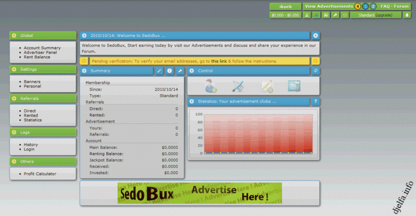Click the right yellow icon on verification bar

[316, 61]
